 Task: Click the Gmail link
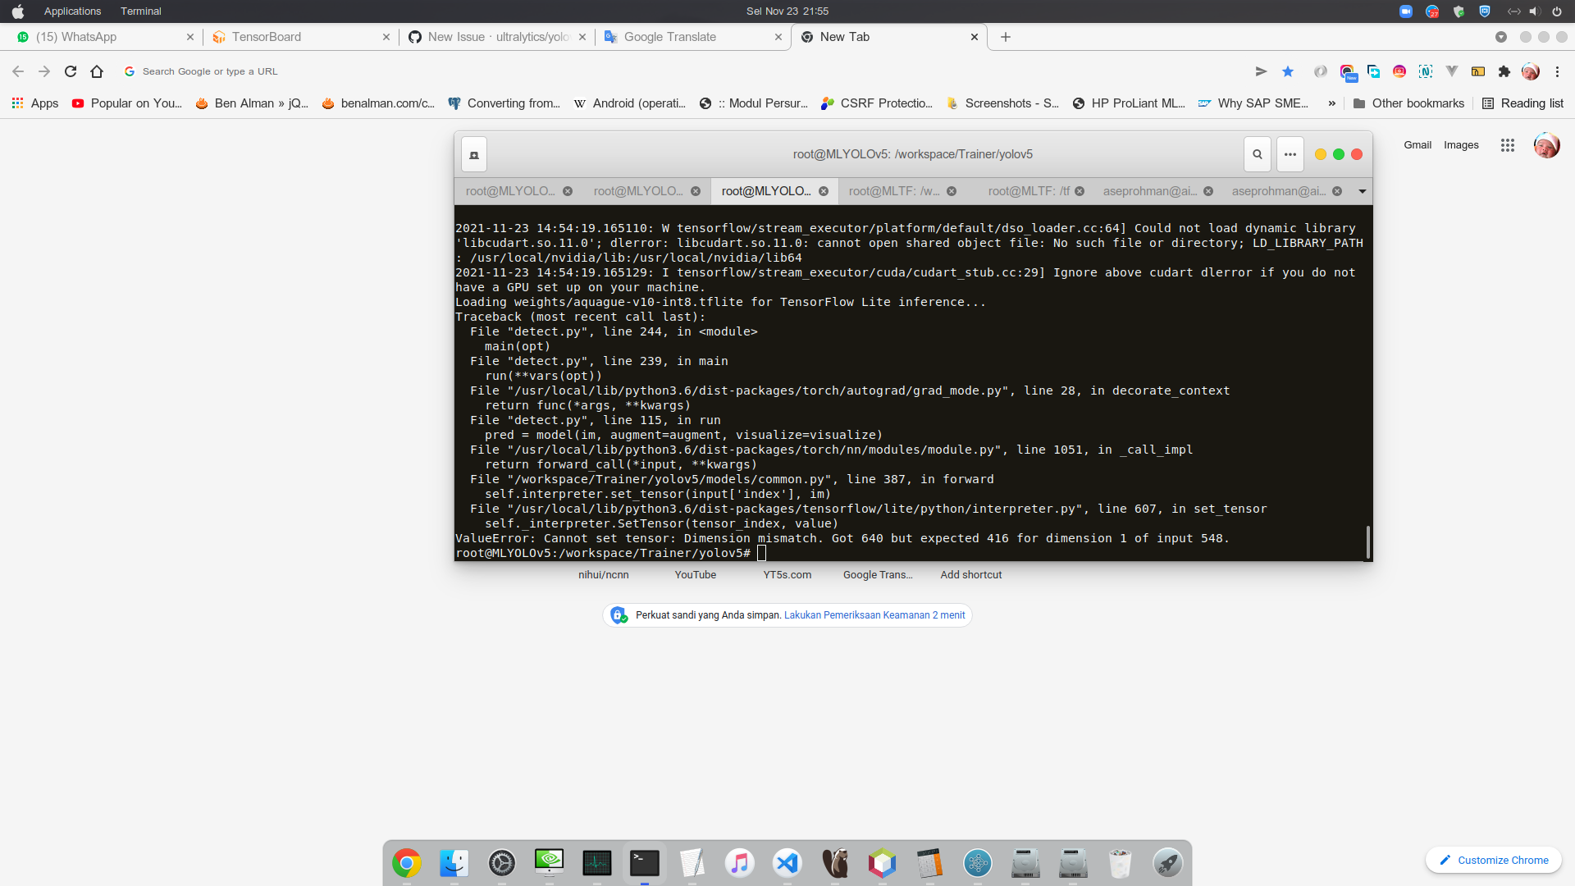[1417, 145]
